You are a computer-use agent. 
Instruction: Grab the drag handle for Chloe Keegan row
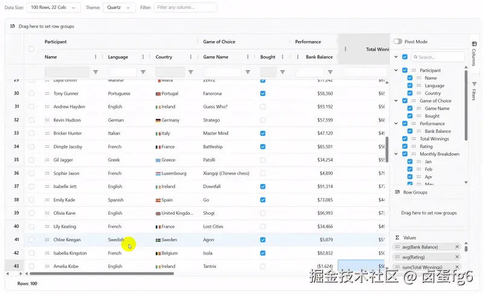click(x=47, y=239)
